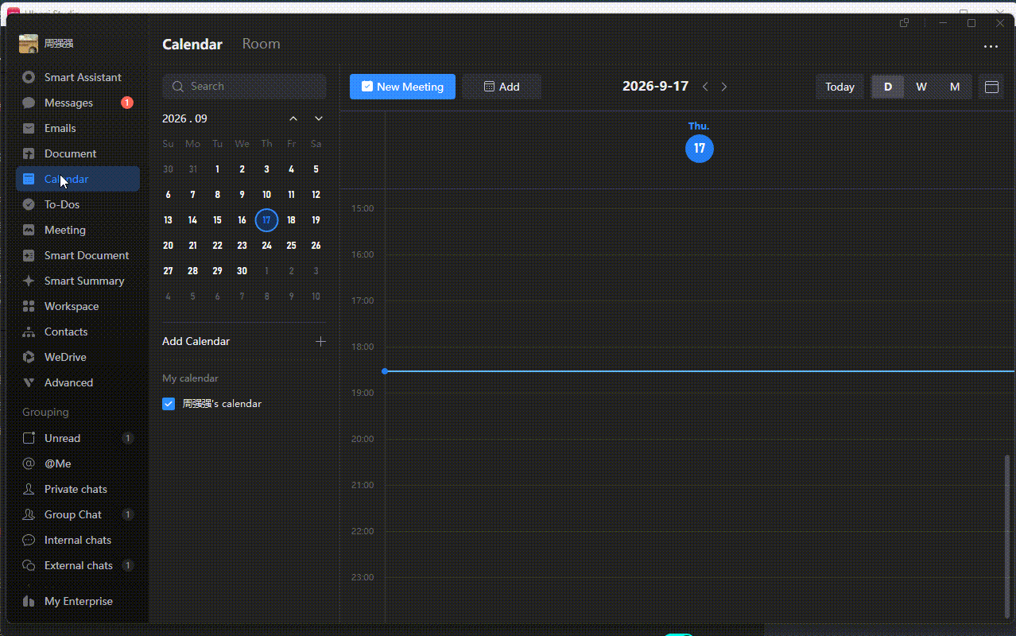
Task: Open WeDrive storage
Action: click(78, 357)
